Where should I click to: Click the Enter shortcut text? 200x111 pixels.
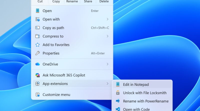click(x=95, y=11)
